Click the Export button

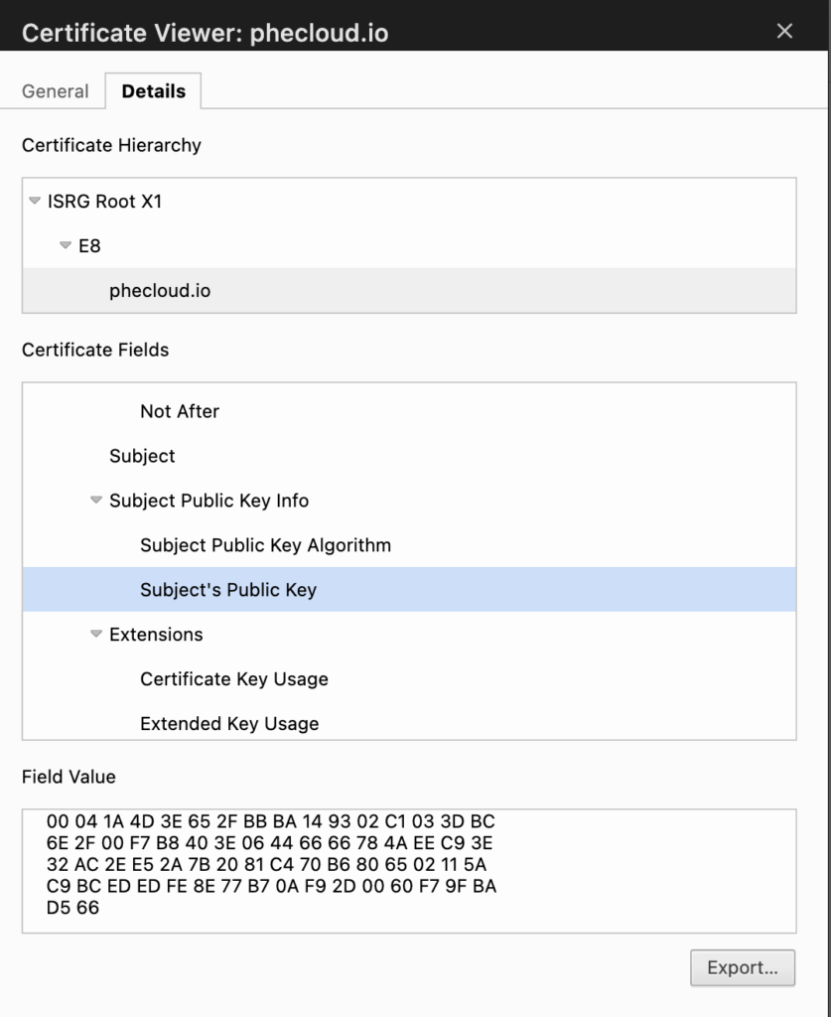pyautogui.click(x=742, y=967)
